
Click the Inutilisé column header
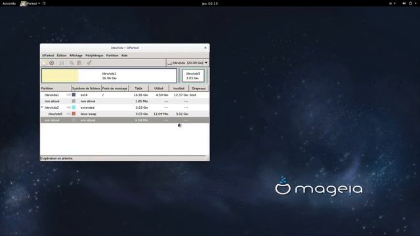179,88
